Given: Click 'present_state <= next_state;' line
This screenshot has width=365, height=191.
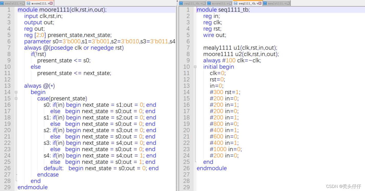Looking at the screenshot, I should coord(74,73).
